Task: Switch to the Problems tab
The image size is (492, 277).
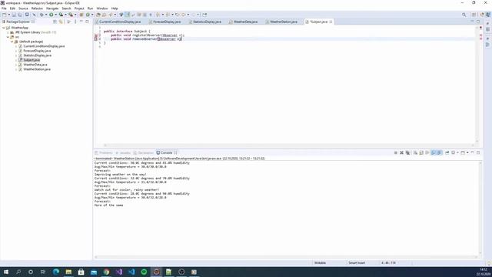Action: click(104, 153)
